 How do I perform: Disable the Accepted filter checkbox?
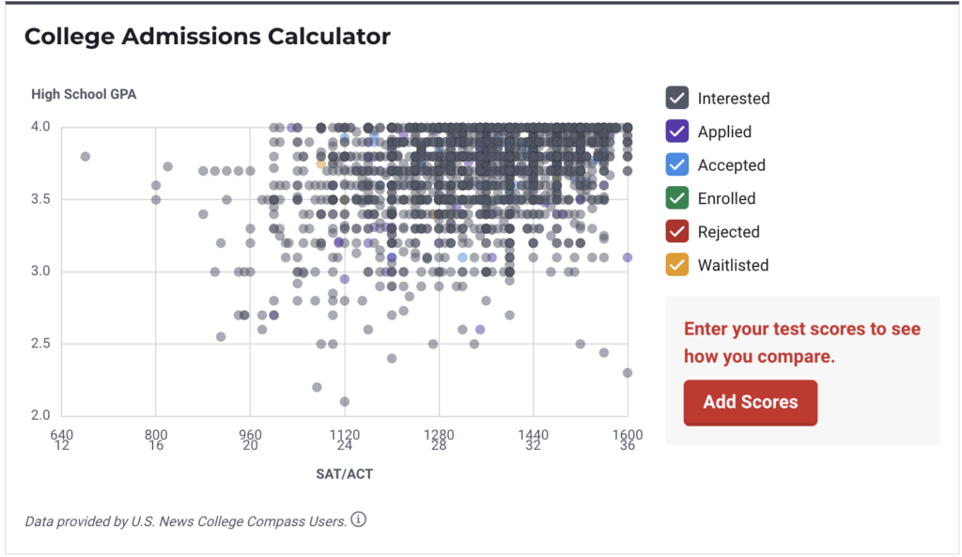(x=677, y=165)
